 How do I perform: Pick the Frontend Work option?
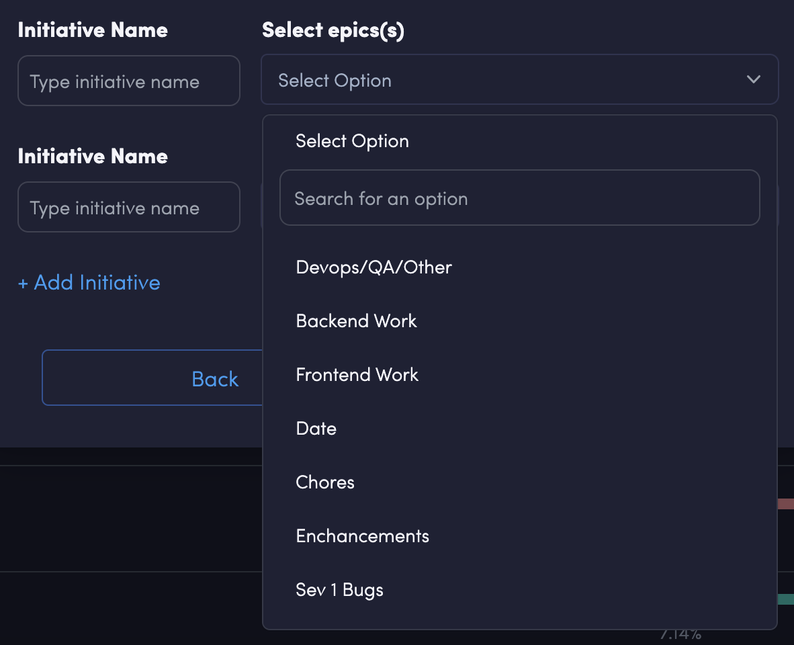pos(357,375)
